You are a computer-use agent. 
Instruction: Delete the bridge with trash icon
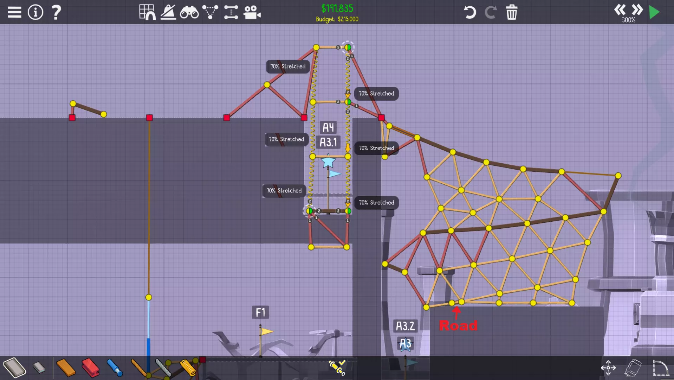(x=512, y=12)
